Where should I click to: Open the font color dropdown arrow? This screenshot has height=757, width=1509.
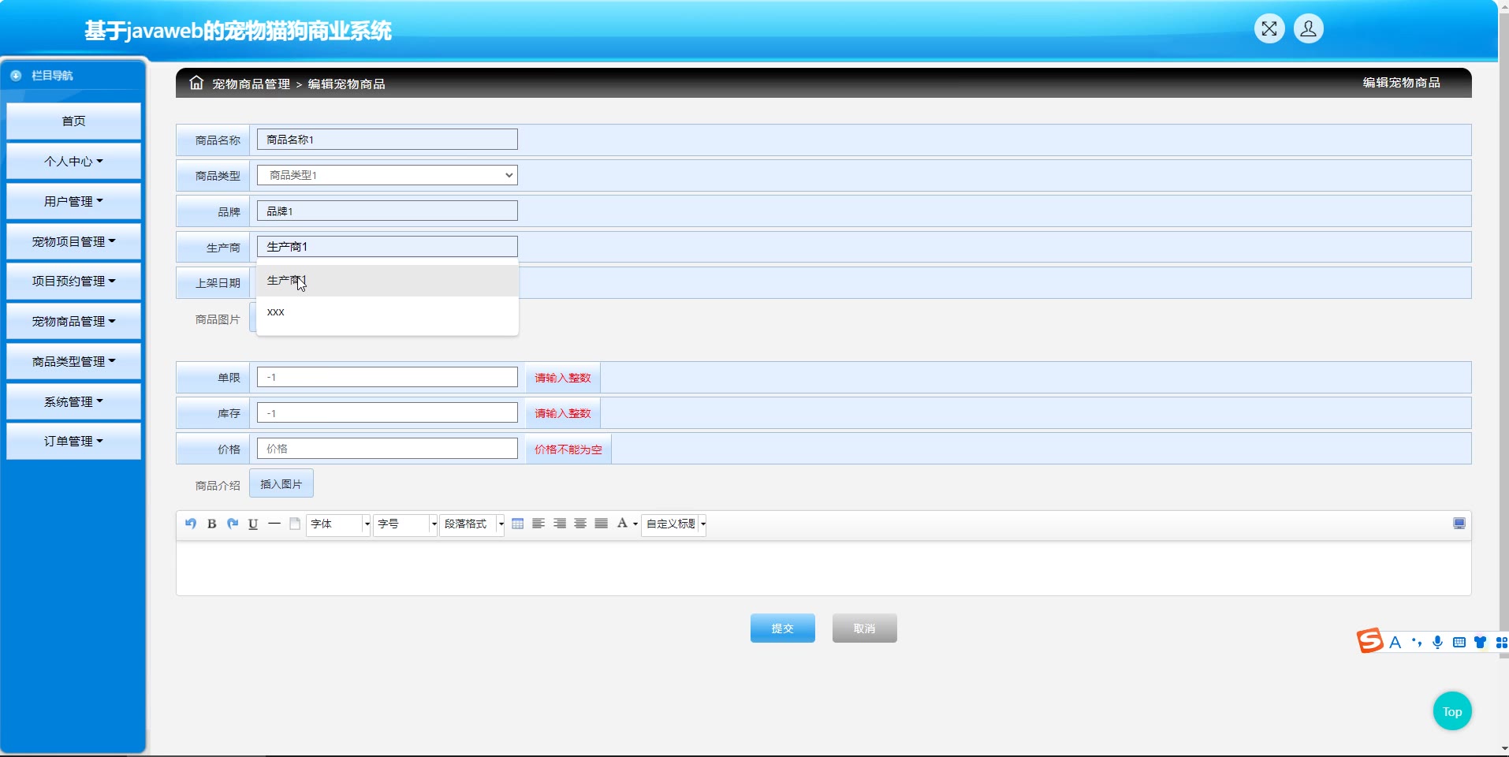[x=635, y=524]
